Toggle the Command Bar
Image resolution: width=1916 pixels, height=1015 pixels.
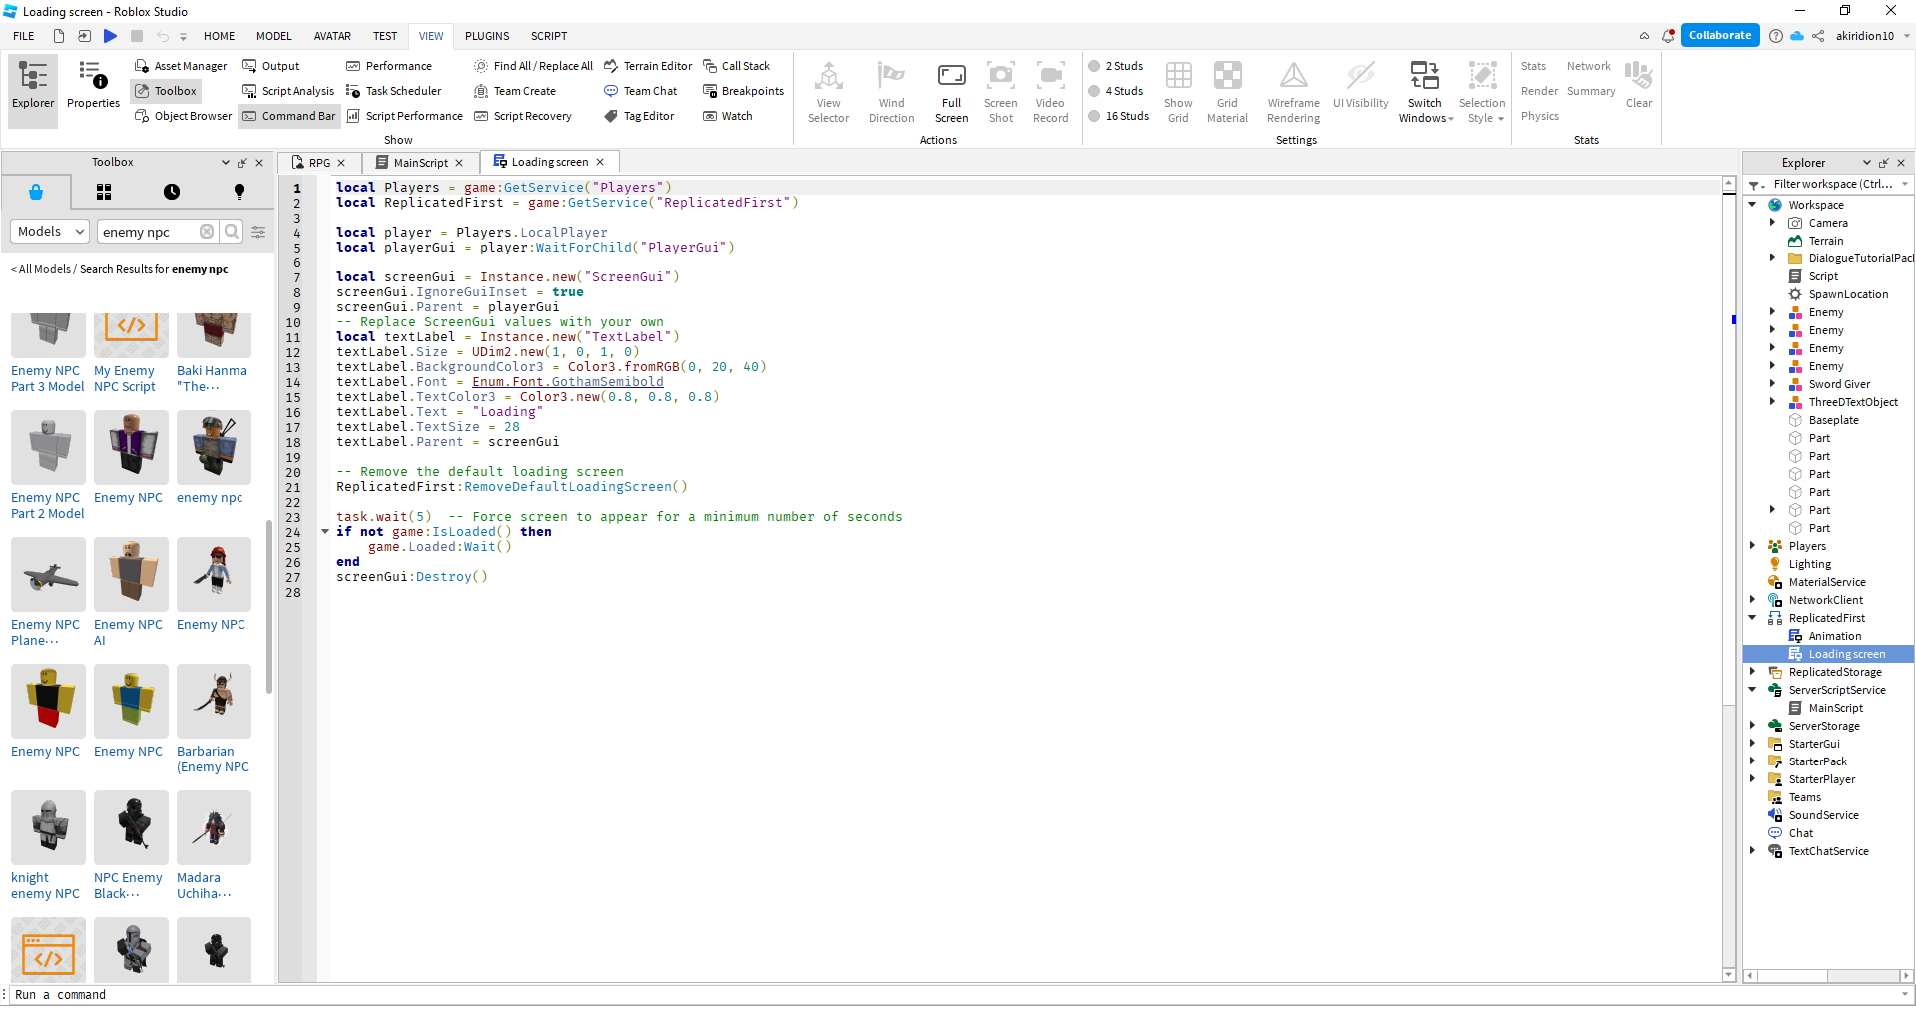288,116
